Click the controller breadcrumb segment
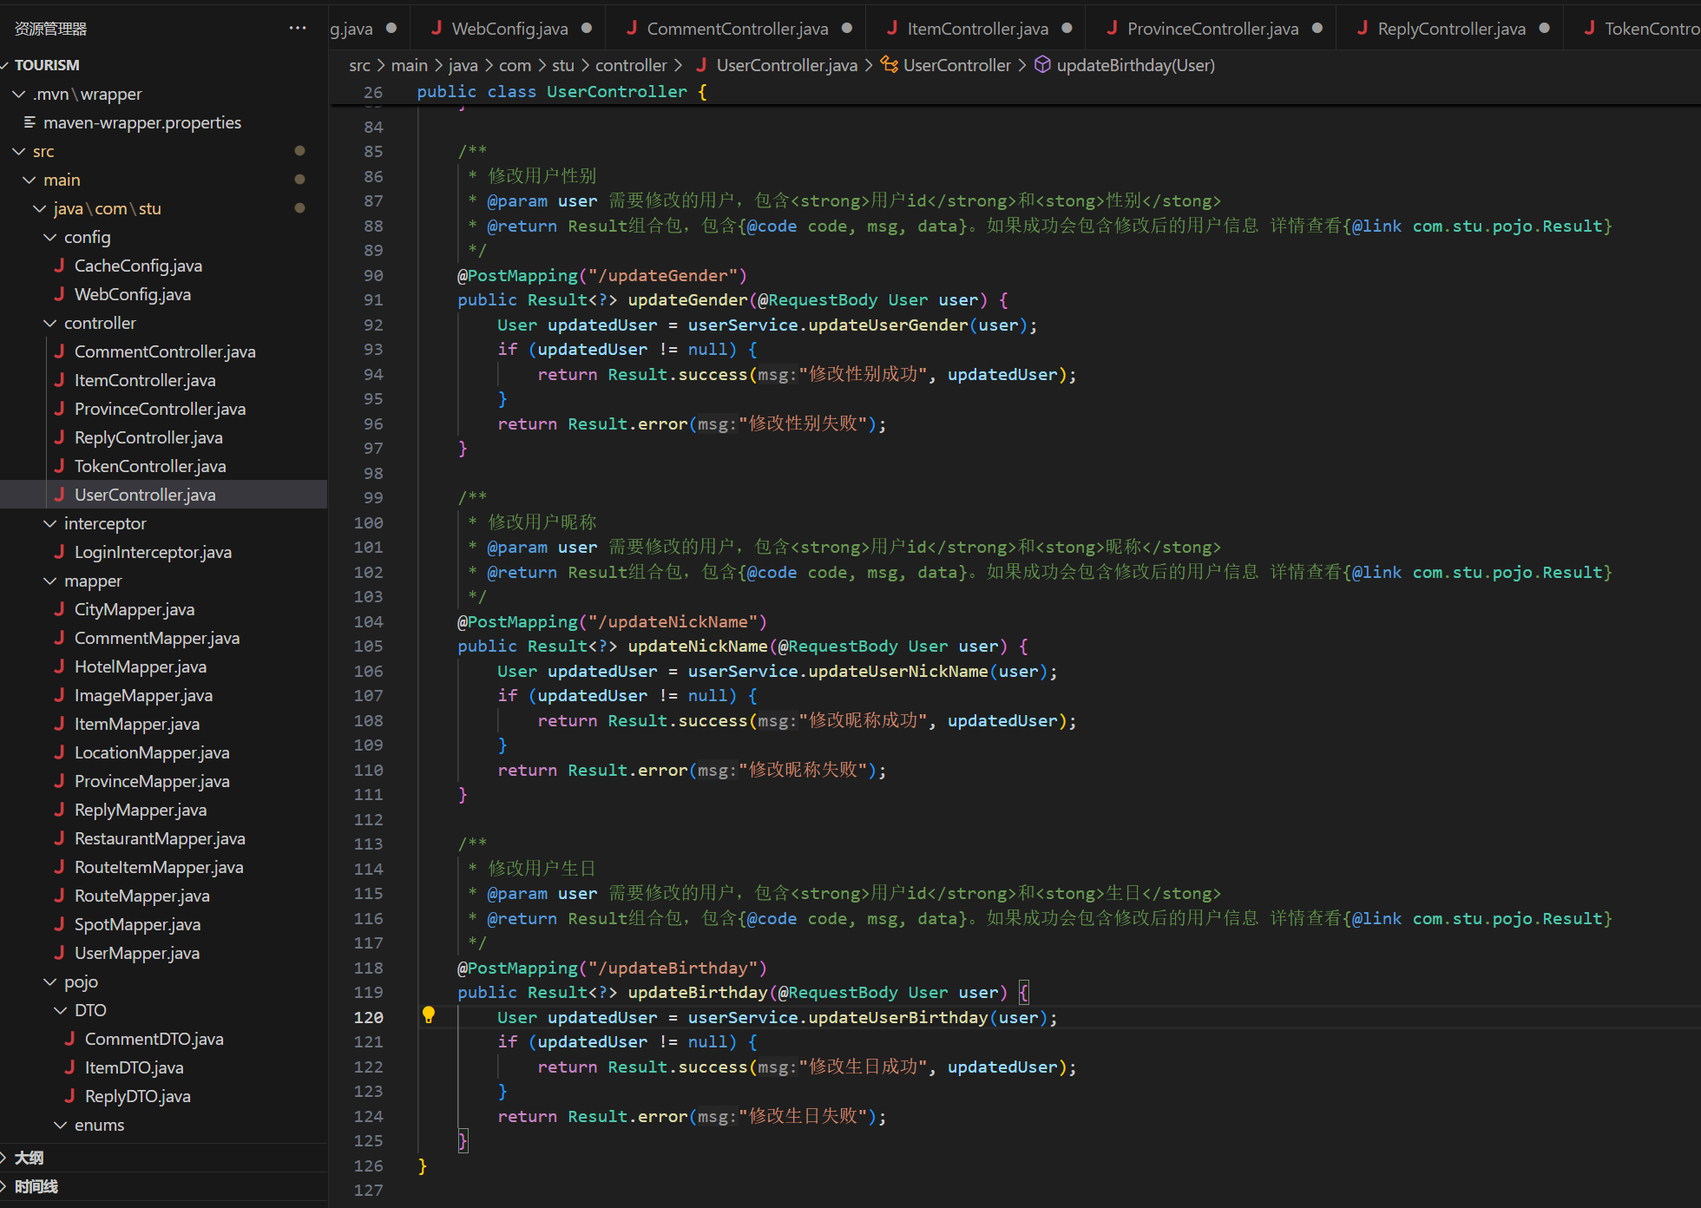 tap(630, 65)
